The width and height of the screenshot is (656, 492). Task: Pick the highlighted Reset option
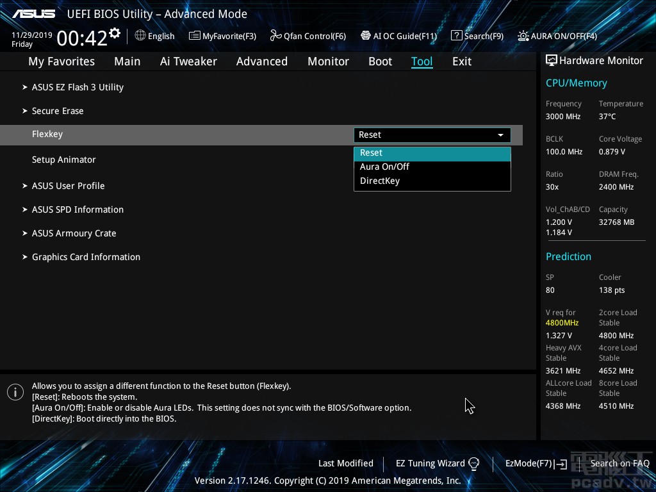click(x=372, y=152)
